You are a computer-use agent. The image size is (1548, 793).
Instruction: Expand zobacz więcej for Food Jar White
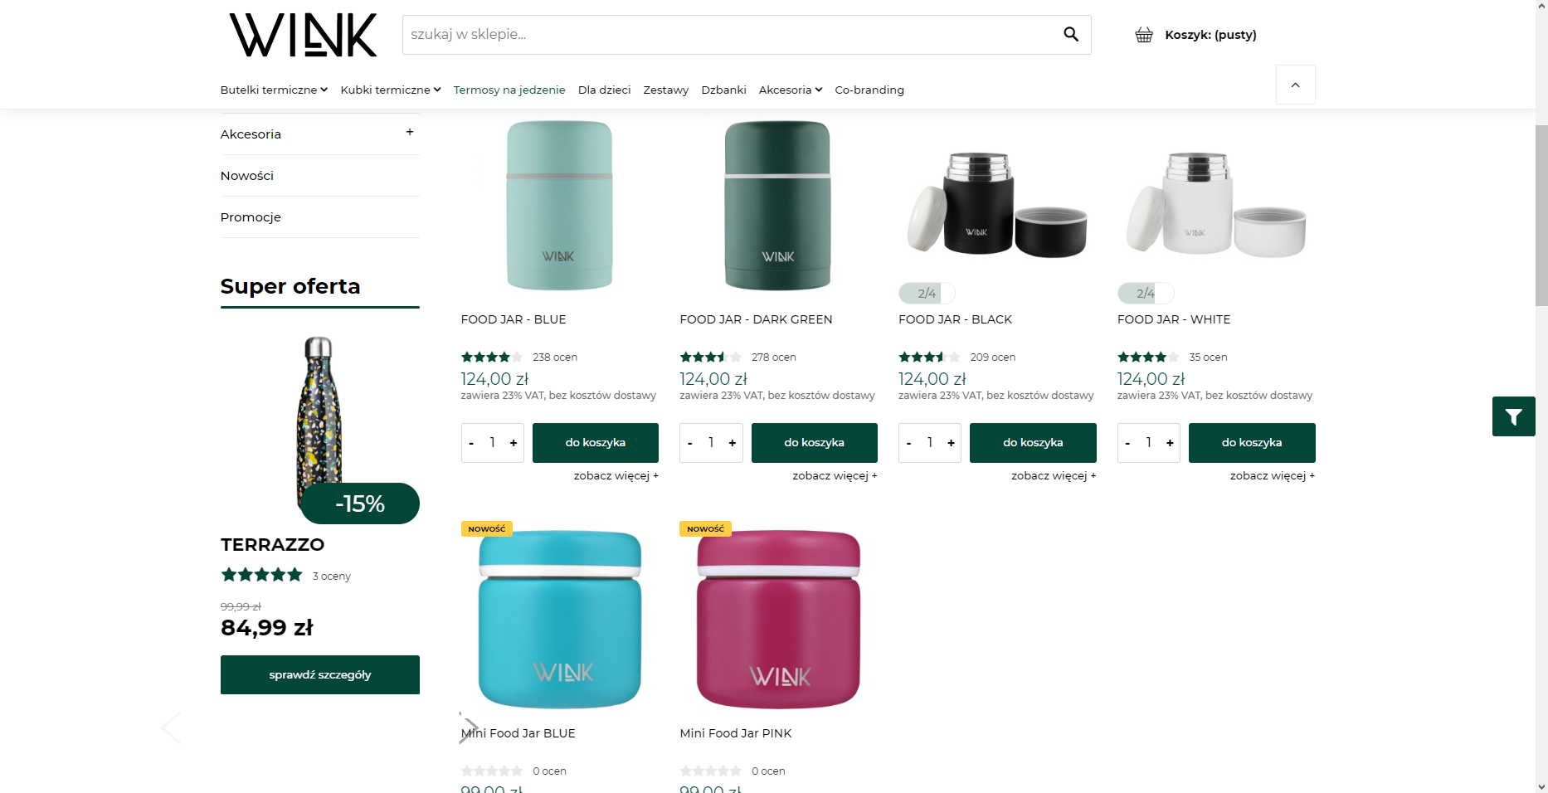click(1273, 476)
